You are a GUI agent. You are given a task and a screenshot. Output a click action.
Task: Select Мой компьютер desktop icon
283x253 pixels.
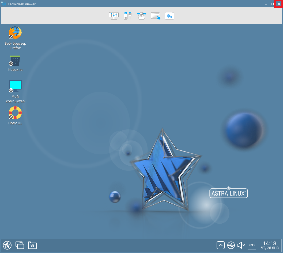[x=15, y=87]
